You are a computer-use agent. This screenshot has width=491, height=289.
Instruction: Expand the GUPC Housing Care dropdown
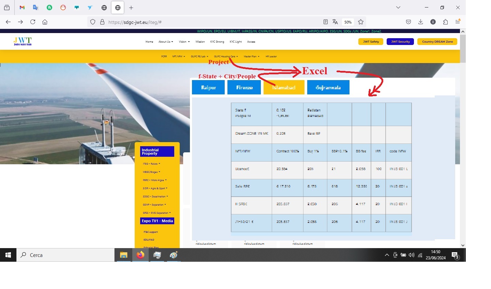[x=226, y=57]
